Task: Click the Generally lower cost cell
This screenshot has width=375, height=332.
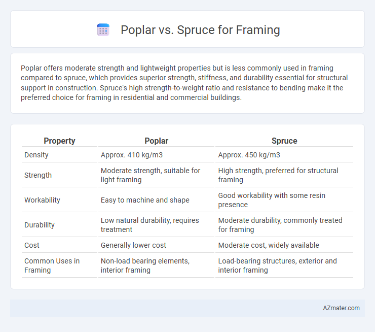Action: (x=133, y=245)
